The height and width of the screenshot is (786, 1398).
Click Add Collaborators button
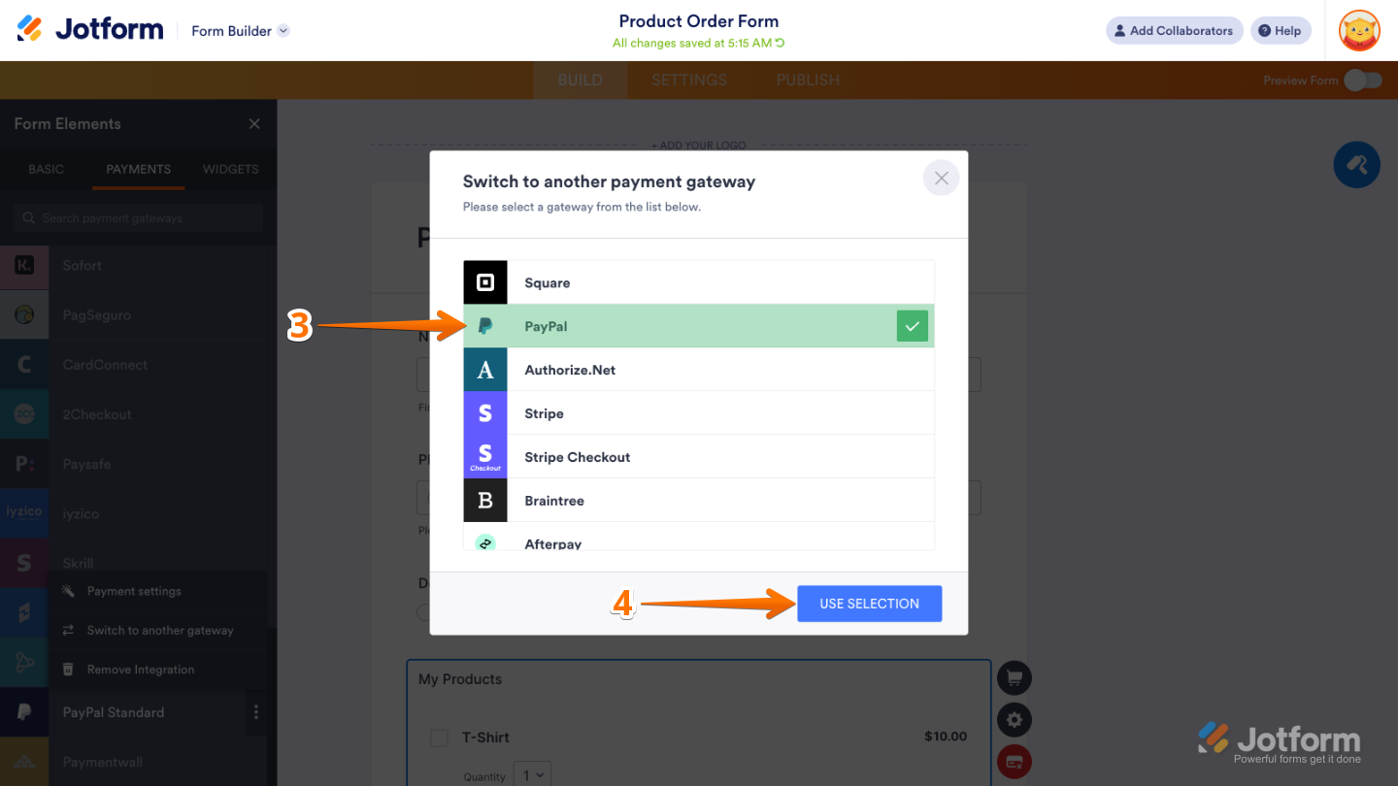pos(1174,31)
